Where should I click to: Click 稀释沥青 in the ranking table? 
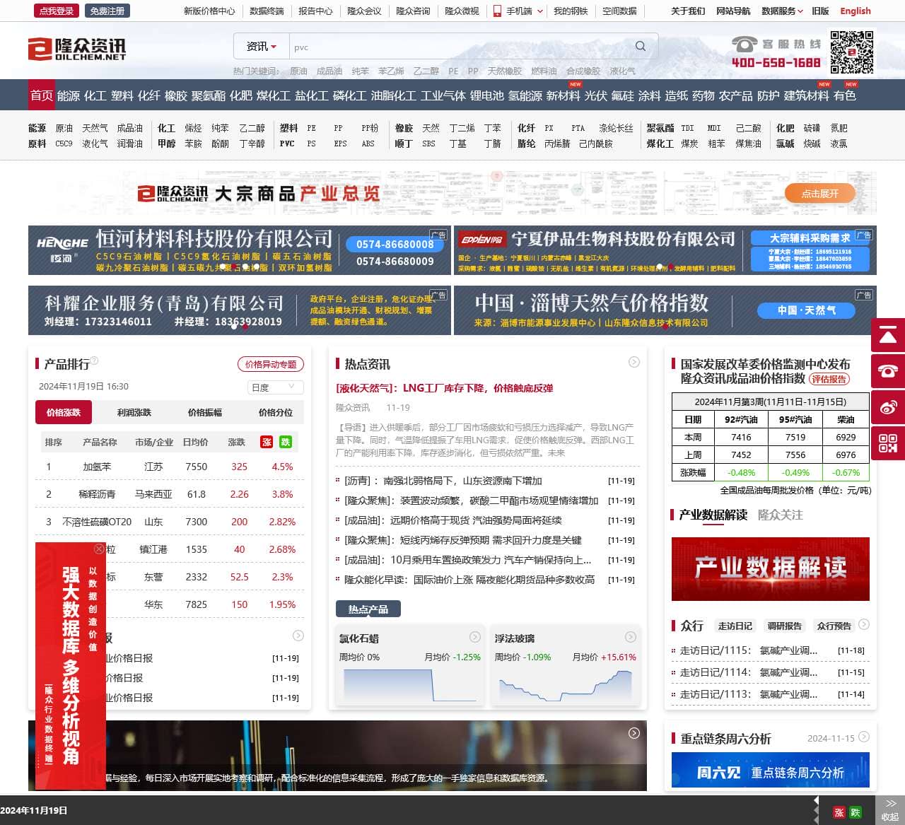(x=97, y=494)
